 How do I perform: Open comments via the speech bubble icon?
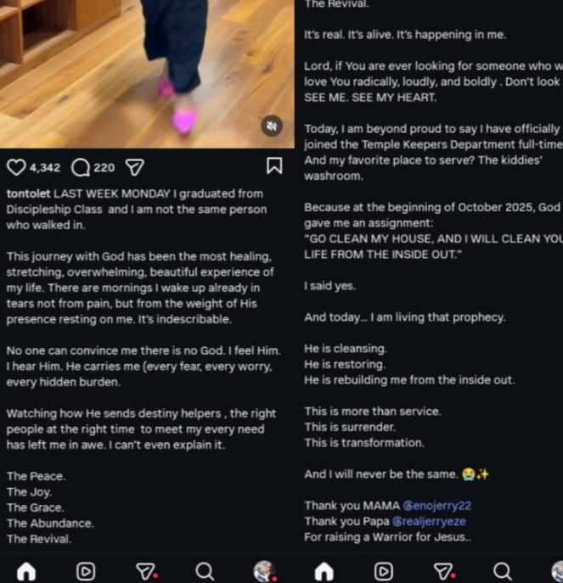pyautogui.click(x=81, y=167)
